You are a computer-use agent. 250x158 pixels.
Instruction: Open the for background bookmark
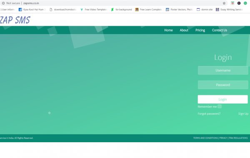click(x=122, y=10)
